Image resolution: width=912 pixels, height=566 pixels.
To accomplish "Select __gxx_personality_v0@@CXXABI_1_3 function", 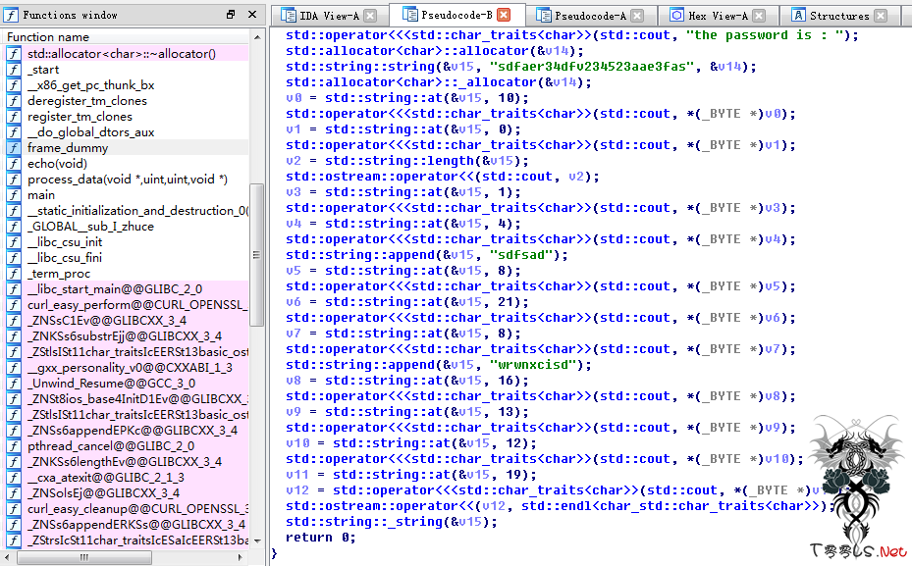I will (x=127, y=367).
